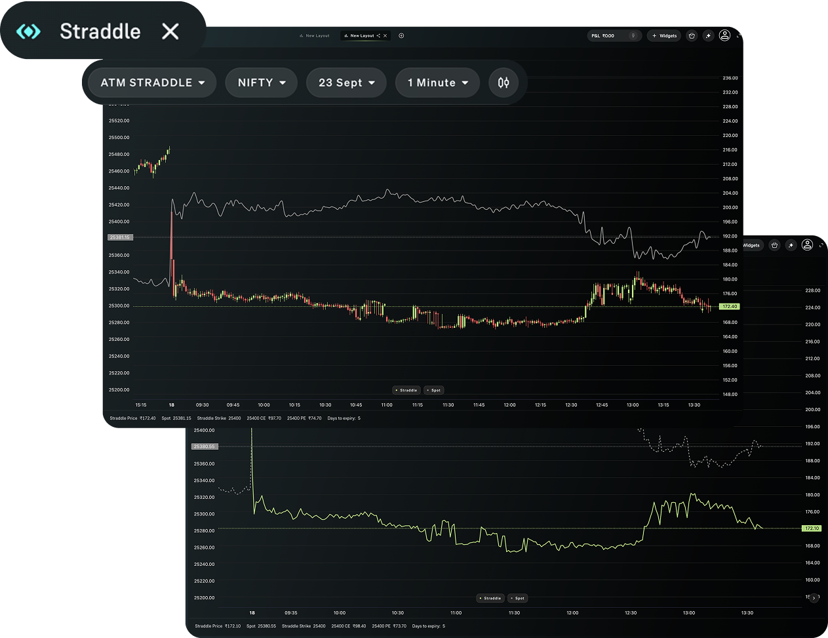Close the Straddle widget with the X

pyautogui.click(x=170, y=31)
